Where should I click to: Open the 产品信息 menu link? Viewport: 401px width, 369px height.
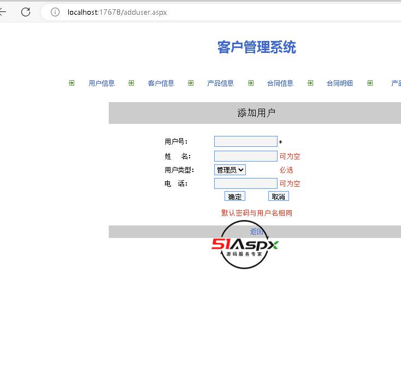coord(221,84)
